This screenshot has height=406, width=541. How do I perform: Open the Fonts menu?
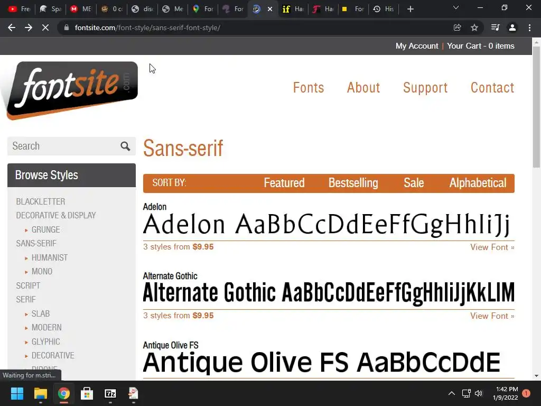(x=309, y=88)
